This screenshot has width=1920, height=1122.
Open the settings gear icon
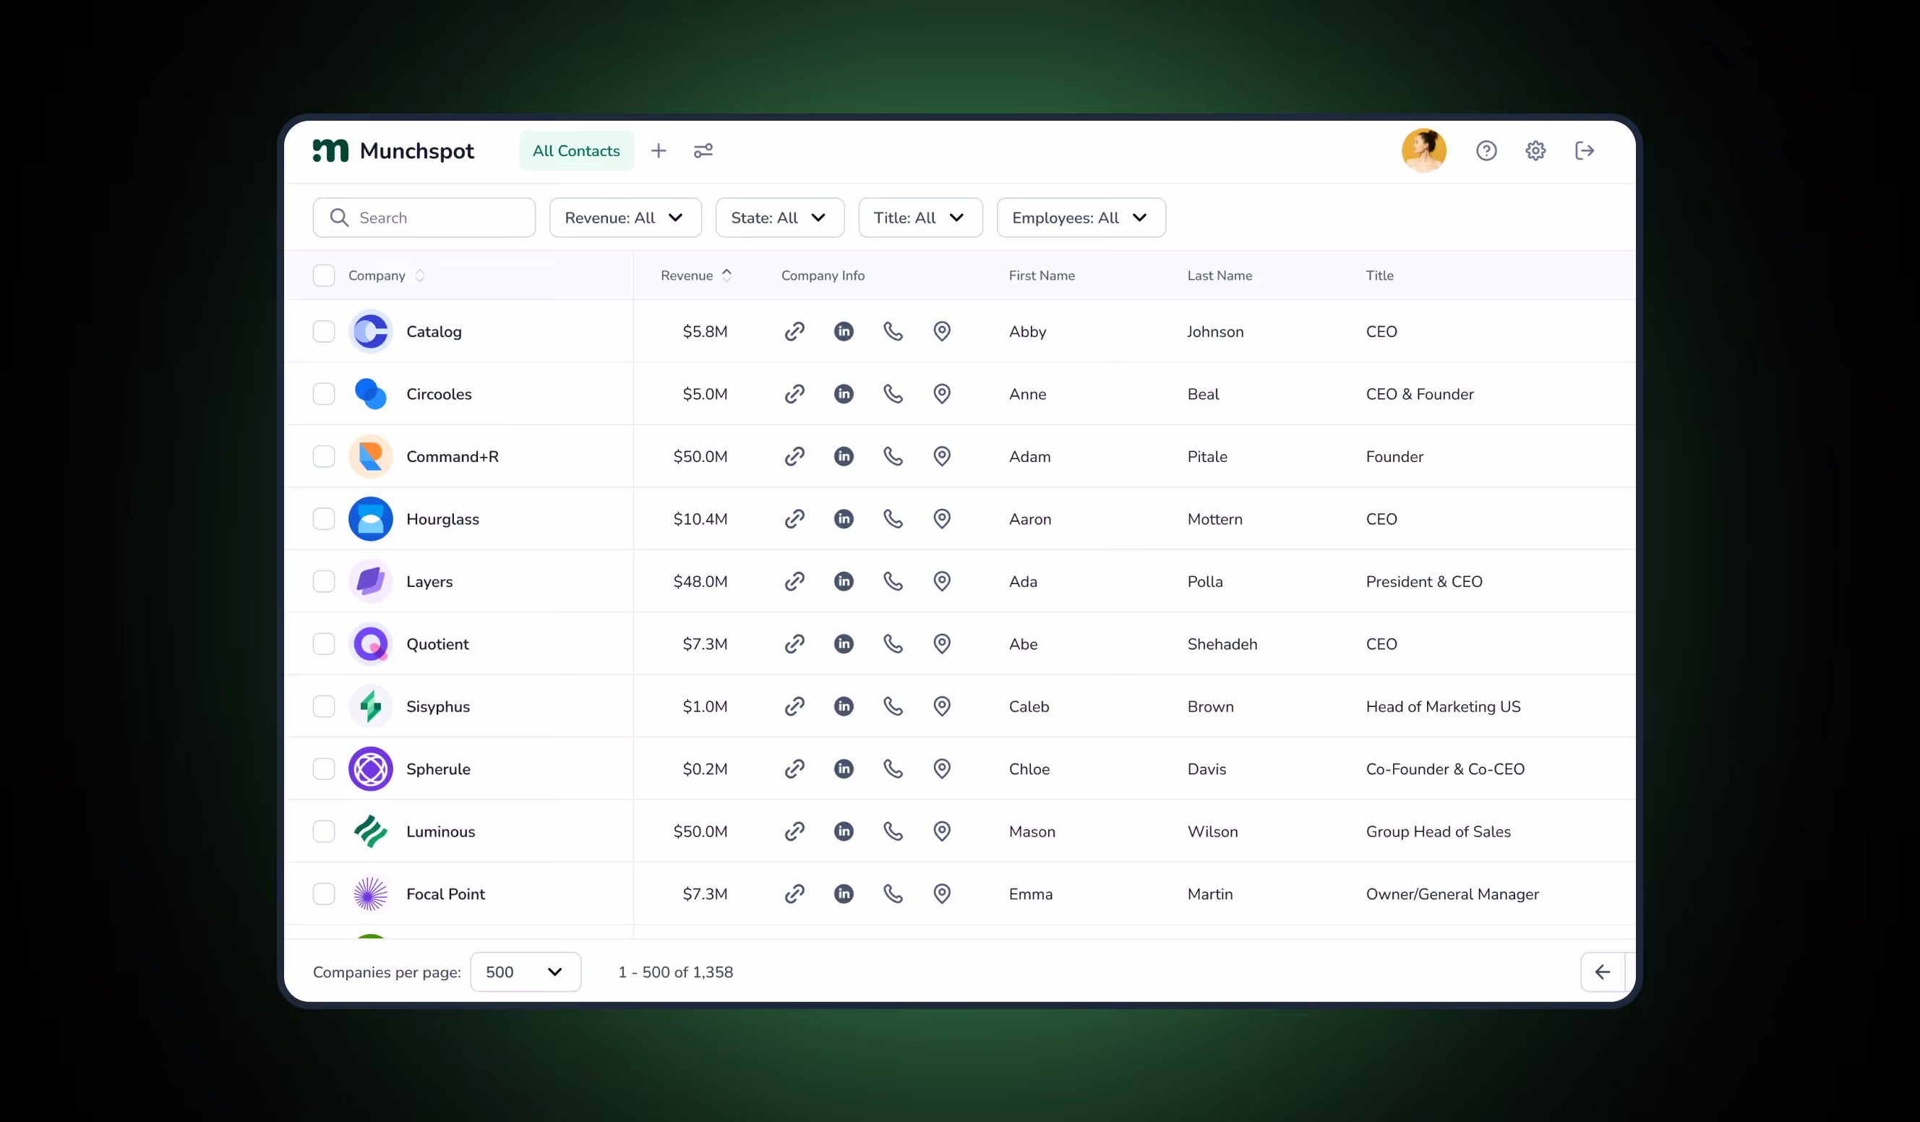1535,151
